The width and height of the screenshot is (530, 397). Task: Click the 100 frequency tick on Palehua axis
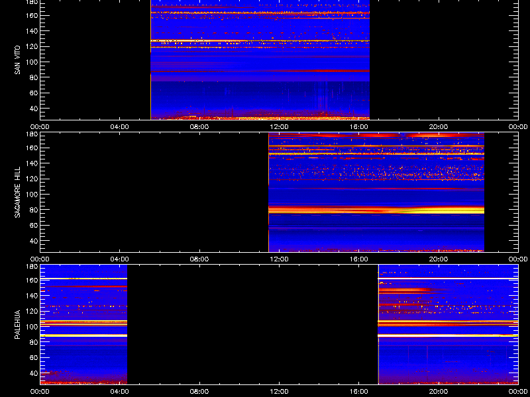(x=32, y=327)
